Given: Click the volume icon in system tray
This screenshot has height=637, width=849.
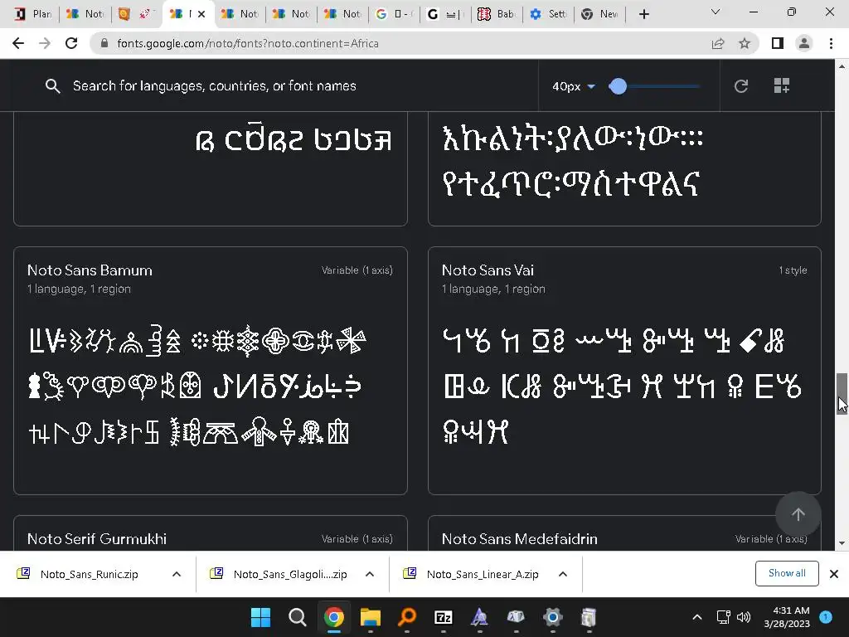Looking at the screenshot, I should click(744, 617).
